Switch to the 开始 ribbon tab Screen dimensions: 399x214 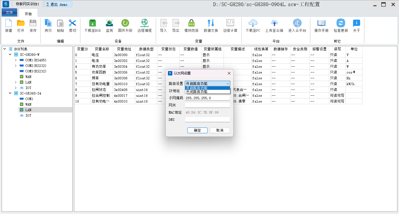coord(28,14)
